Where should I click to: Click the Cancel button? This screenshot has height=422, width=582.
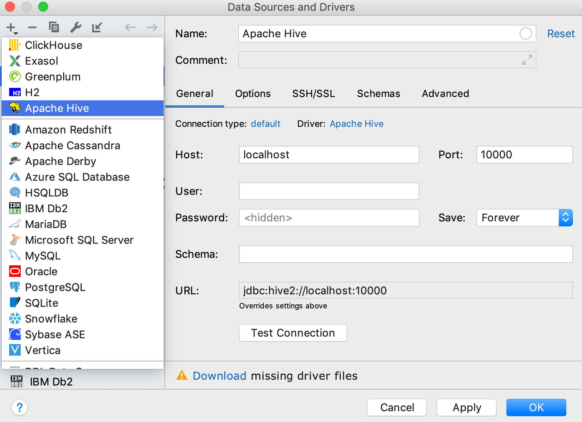pos(397,407)
